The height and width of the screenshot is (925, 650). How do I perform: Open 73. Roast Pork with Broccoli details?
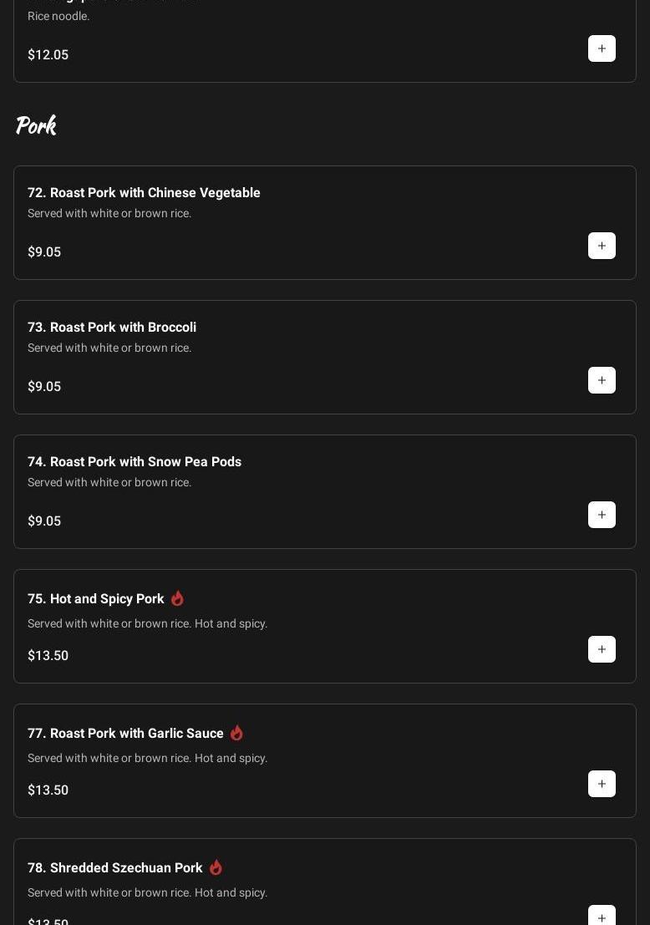coord(112,328)
